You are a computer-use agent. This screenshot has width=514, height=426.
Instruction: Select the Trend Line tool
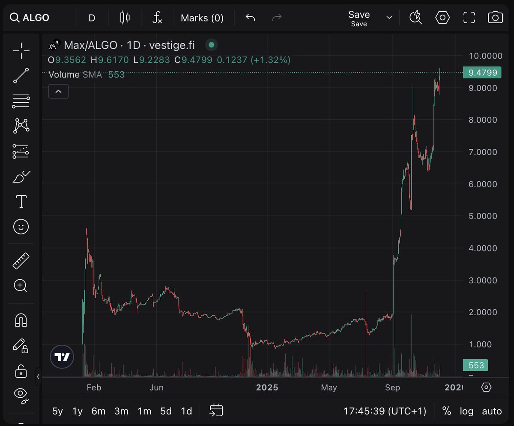click(x=21, y=75)
